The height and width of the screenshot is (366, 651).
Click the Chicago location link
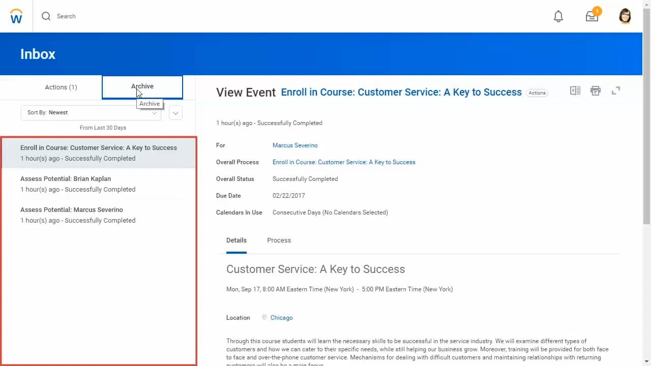point(281,318)
